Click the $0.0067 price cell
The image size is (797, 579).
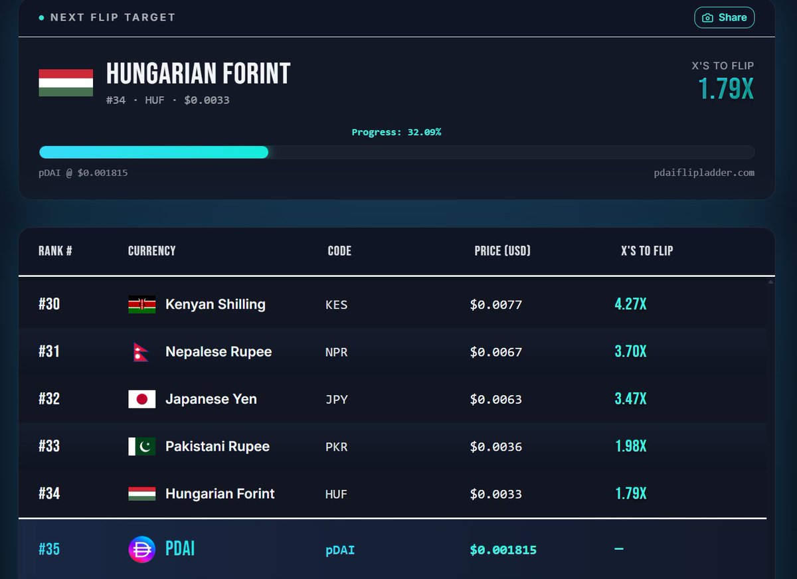tap(496, 353)
